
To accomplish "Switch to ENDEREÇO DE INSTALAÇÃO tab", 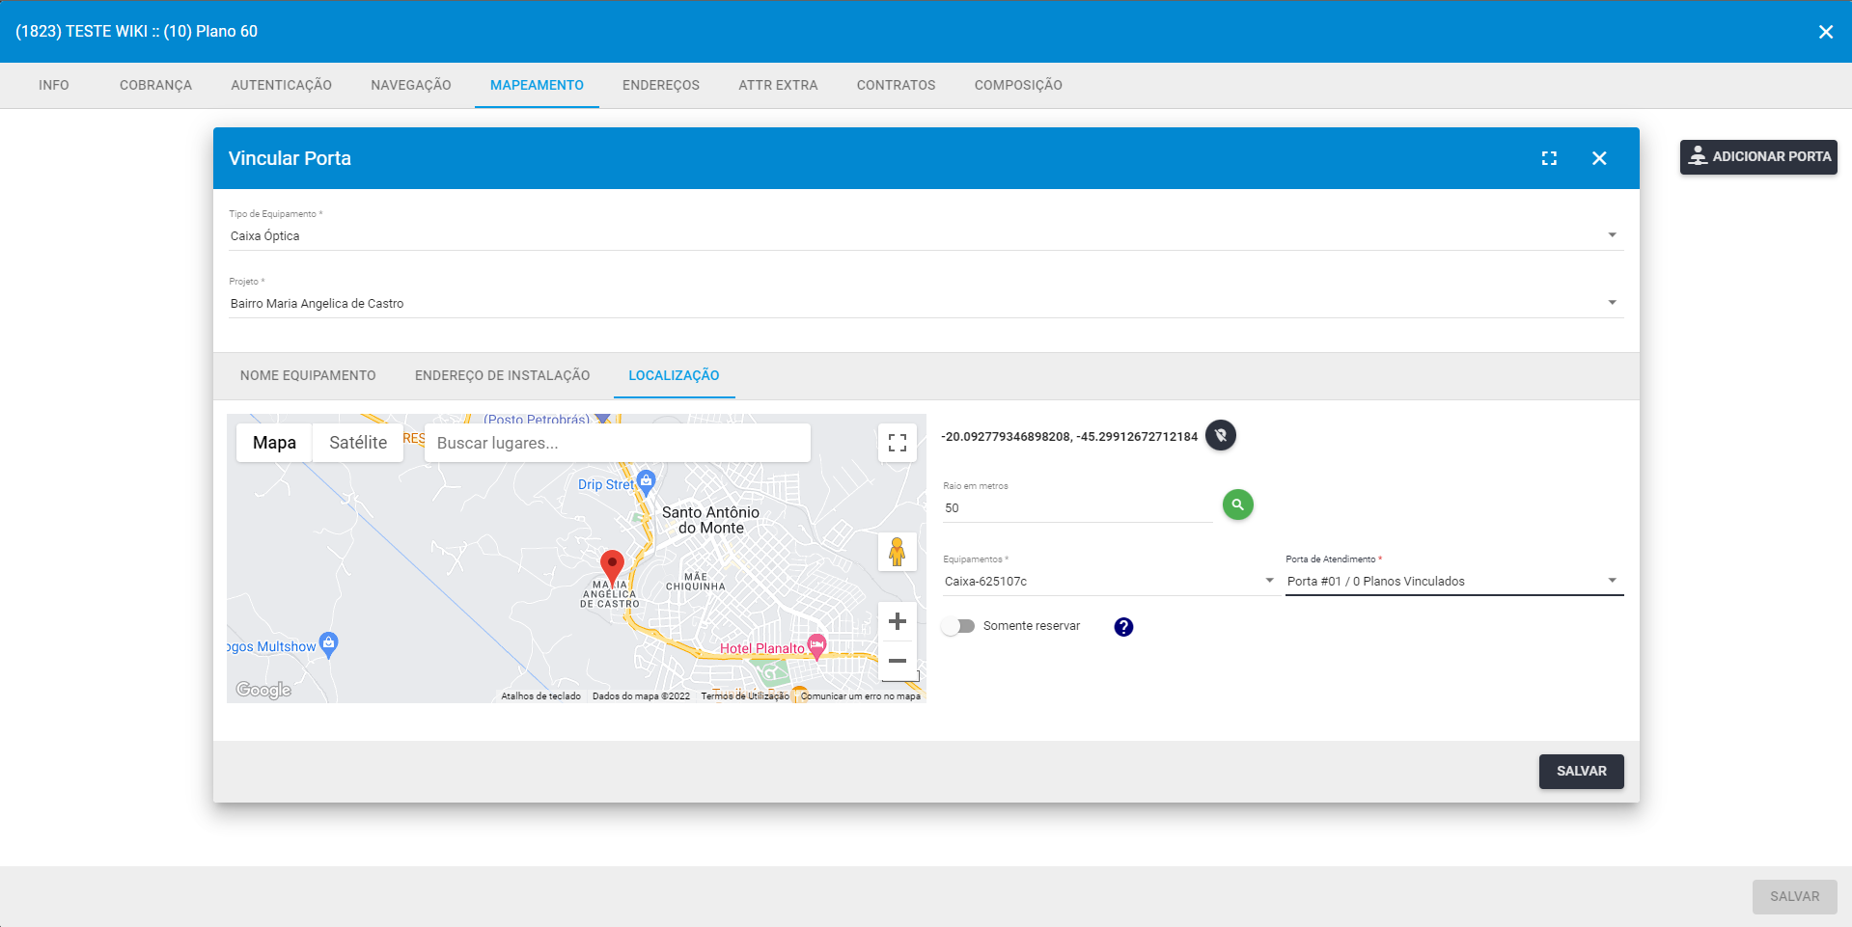I will [x=503, y=375].
